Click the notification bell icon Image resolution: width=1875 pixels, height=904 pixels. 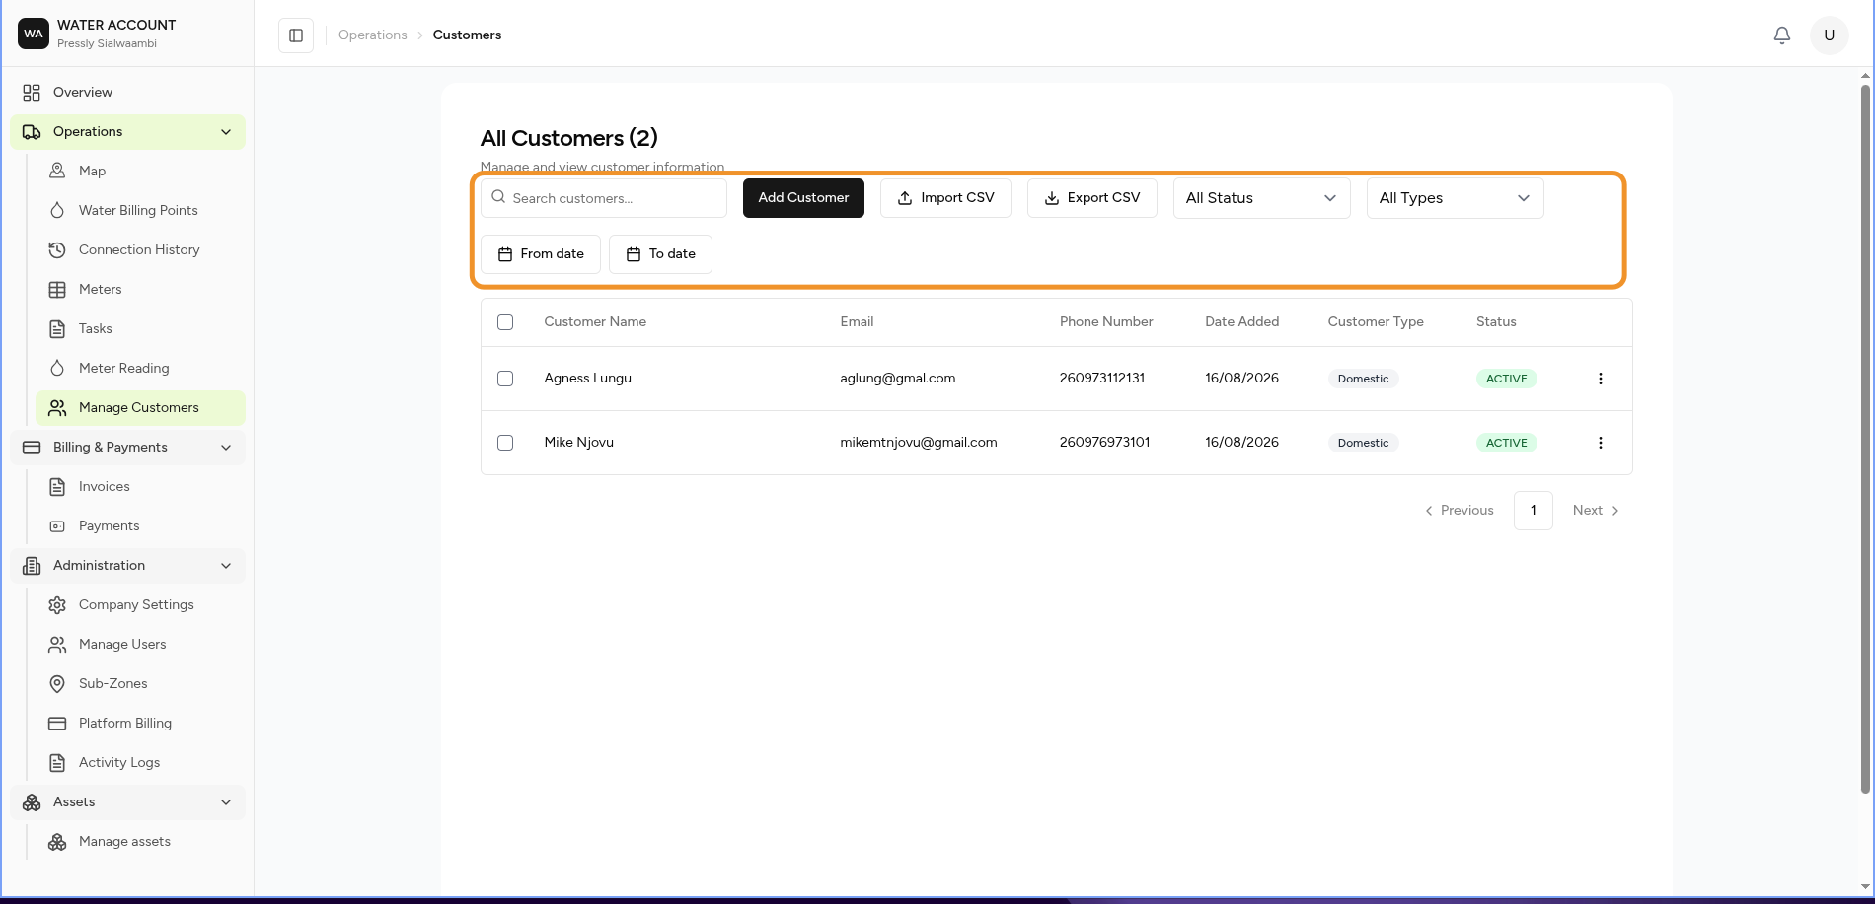point(1782,35)
